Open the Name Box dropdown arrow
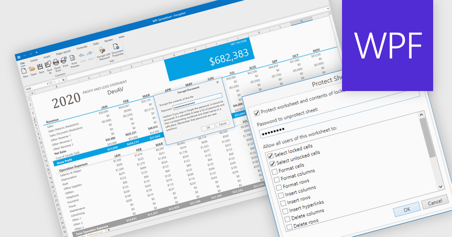The width and height of the screenshot is (452, 237). [x=47, y=84]
